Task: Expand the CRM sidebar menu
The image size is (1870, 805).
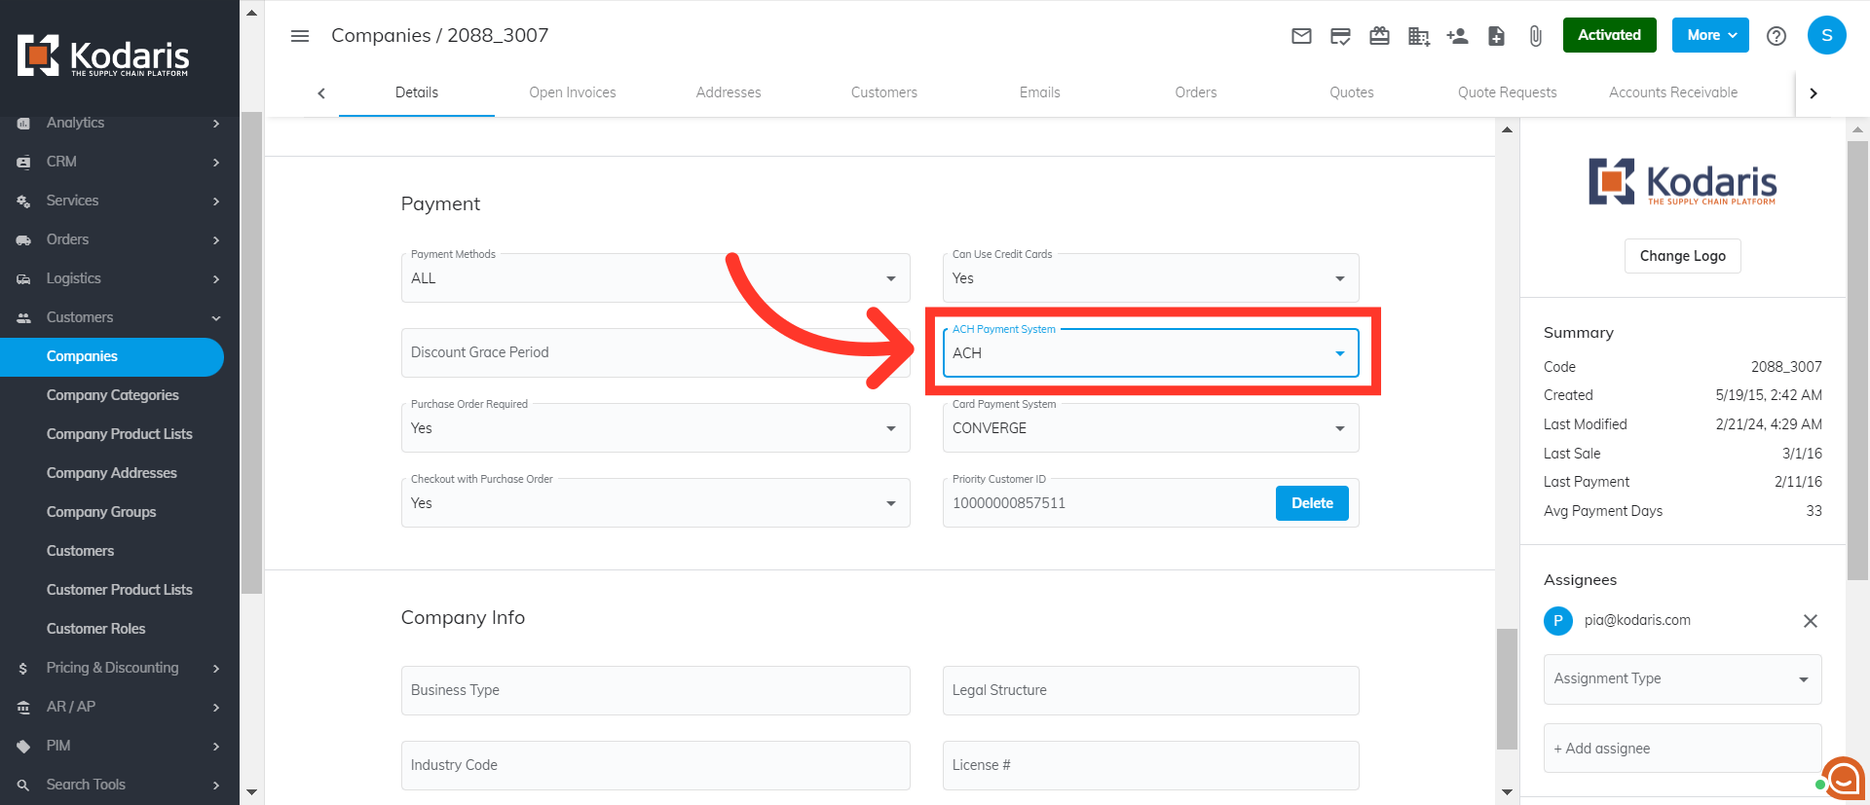Action: point(119,162)
